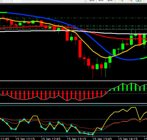Click the "15 Jan 12:15" time axis label

[25, 139]
